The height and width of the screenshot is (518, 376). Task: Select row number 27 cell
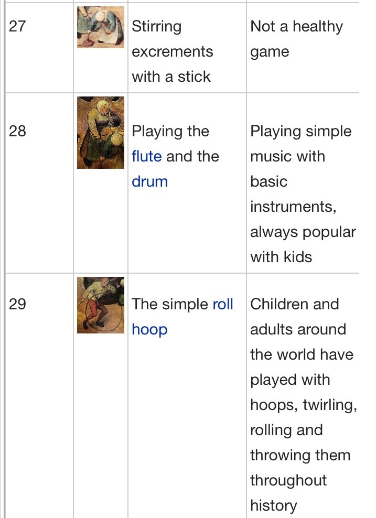pos(17,27)
